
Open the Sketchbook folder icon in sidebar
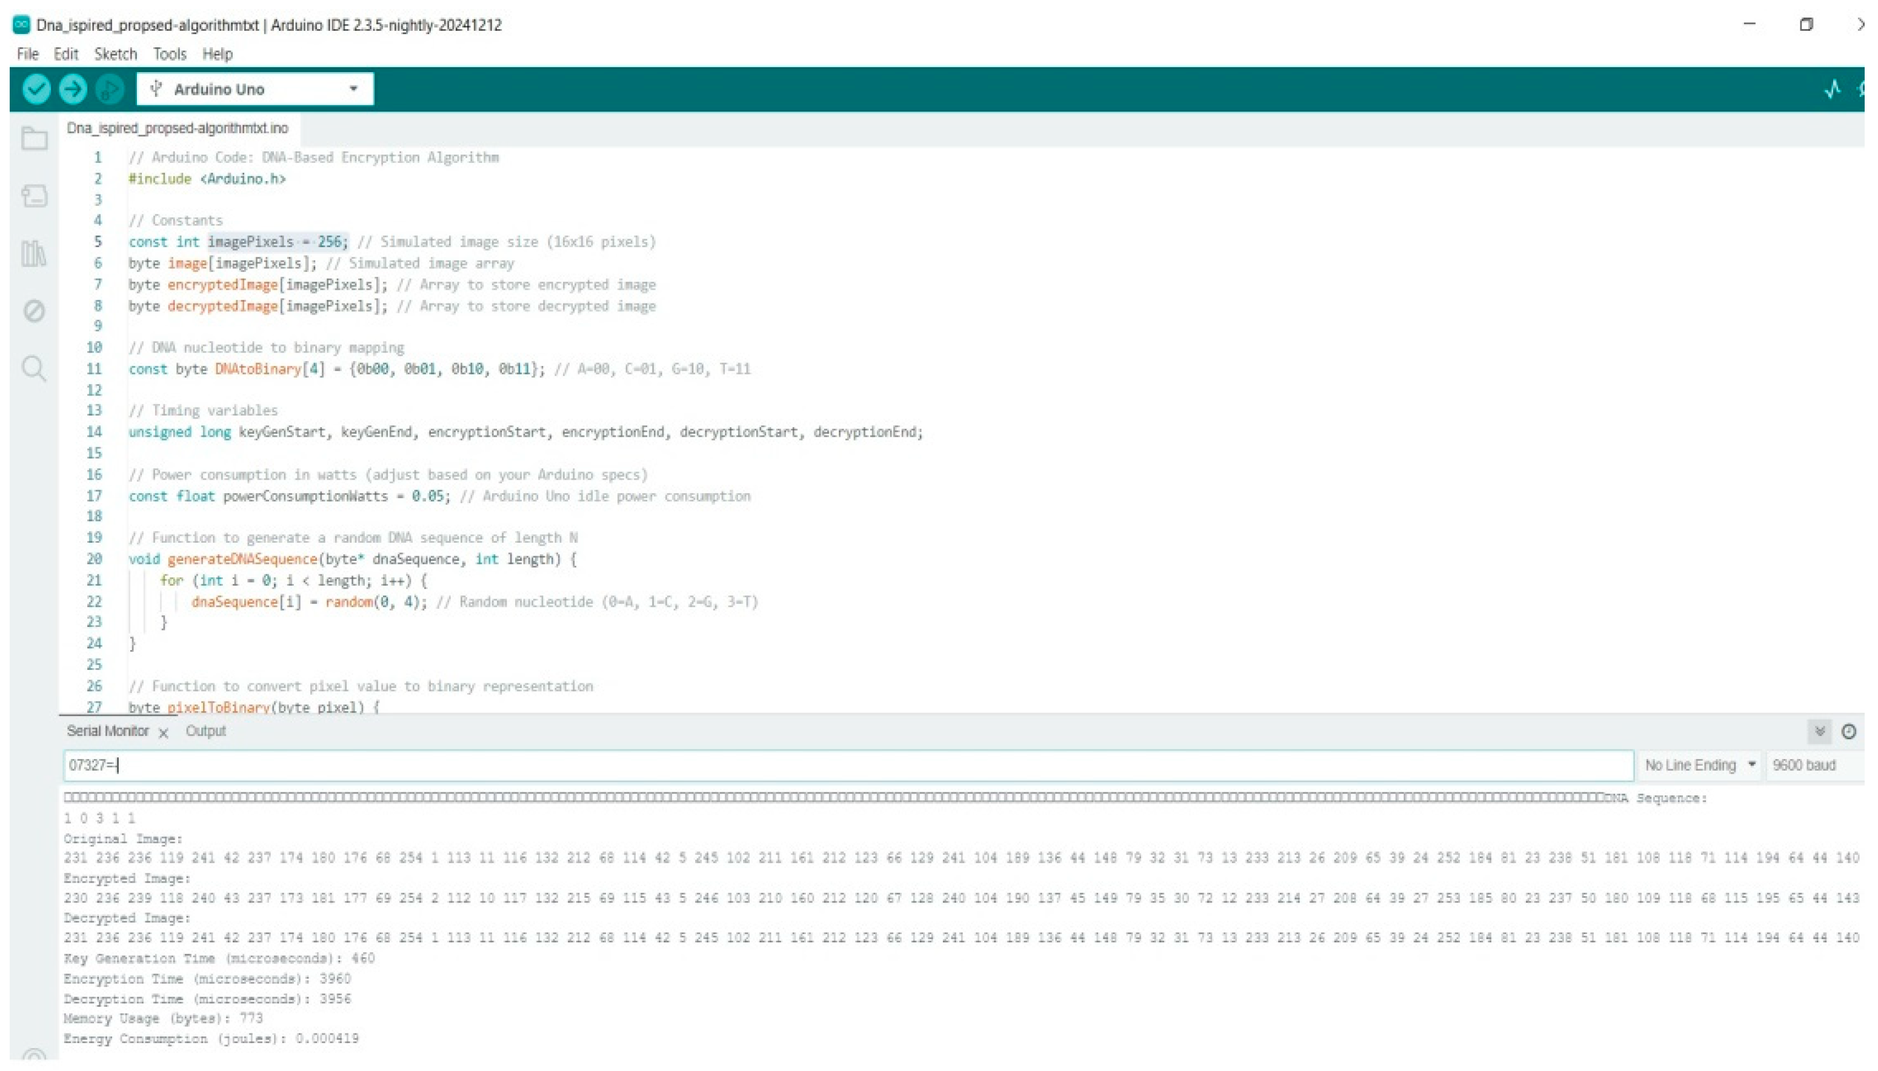pos(34,138)
